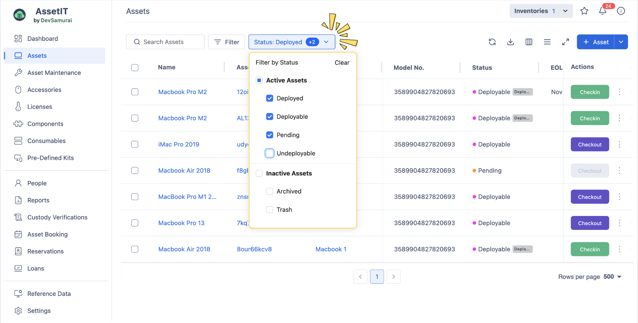This screenshot has height=323, width=638.
Task: Click the row density lines icon
Action: coord(547,42)
